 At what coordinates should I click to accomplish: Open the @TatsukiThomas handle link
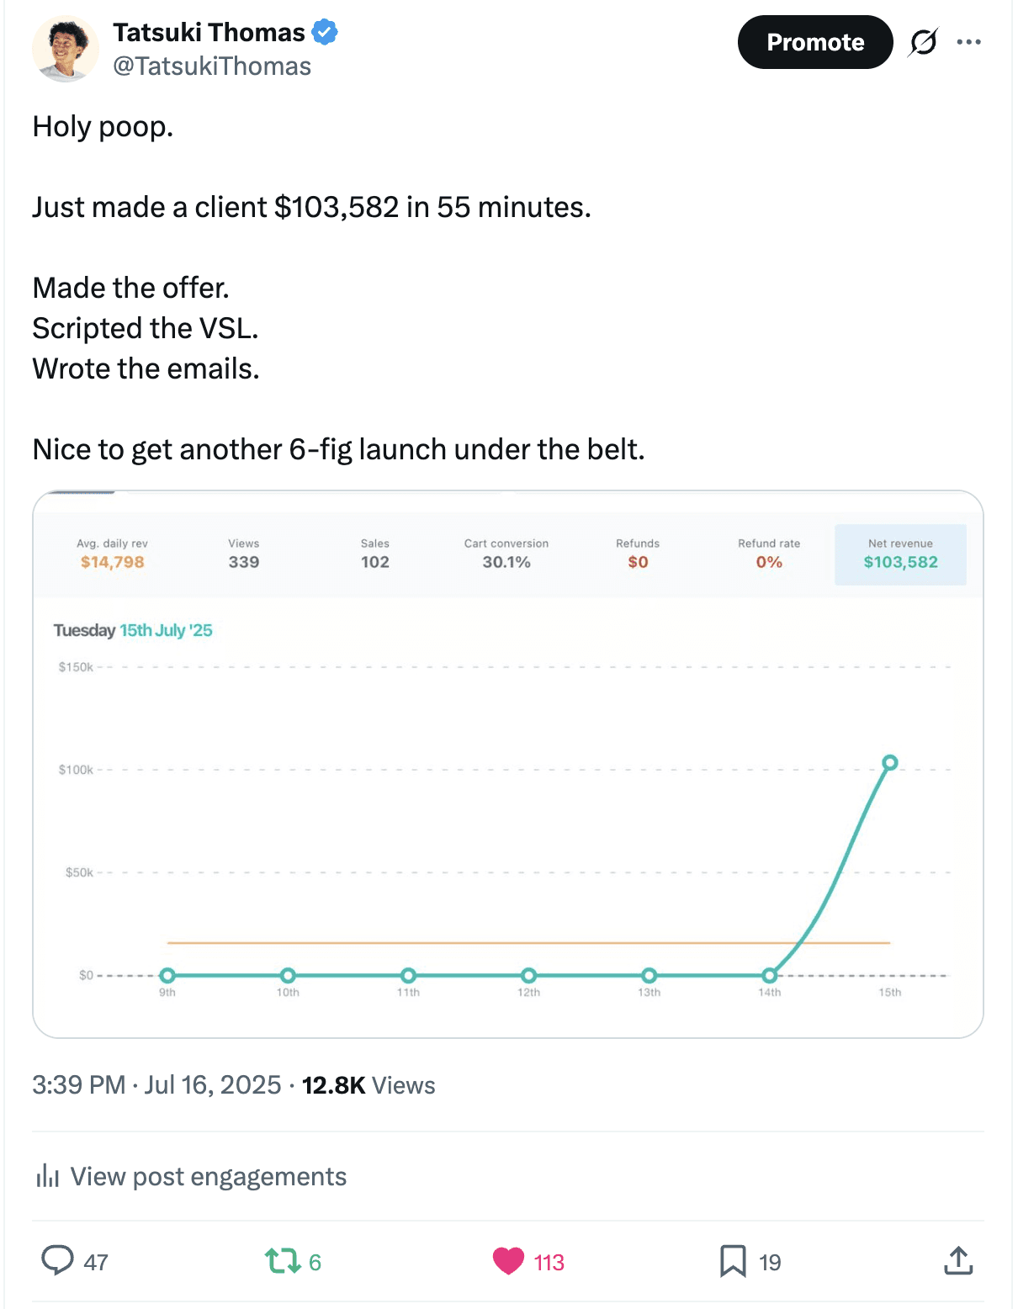click(x=212, y=66)
